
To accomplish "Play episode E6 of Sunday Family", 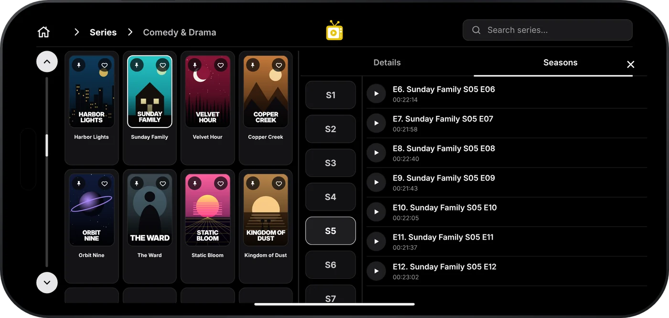I will [x=376, y=94].
